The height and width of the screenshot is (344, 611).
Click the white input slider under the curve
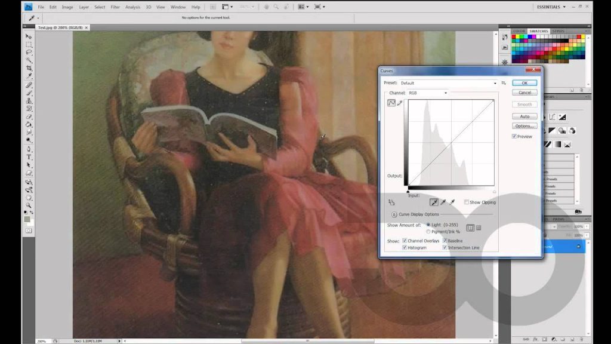coord(495,192)
